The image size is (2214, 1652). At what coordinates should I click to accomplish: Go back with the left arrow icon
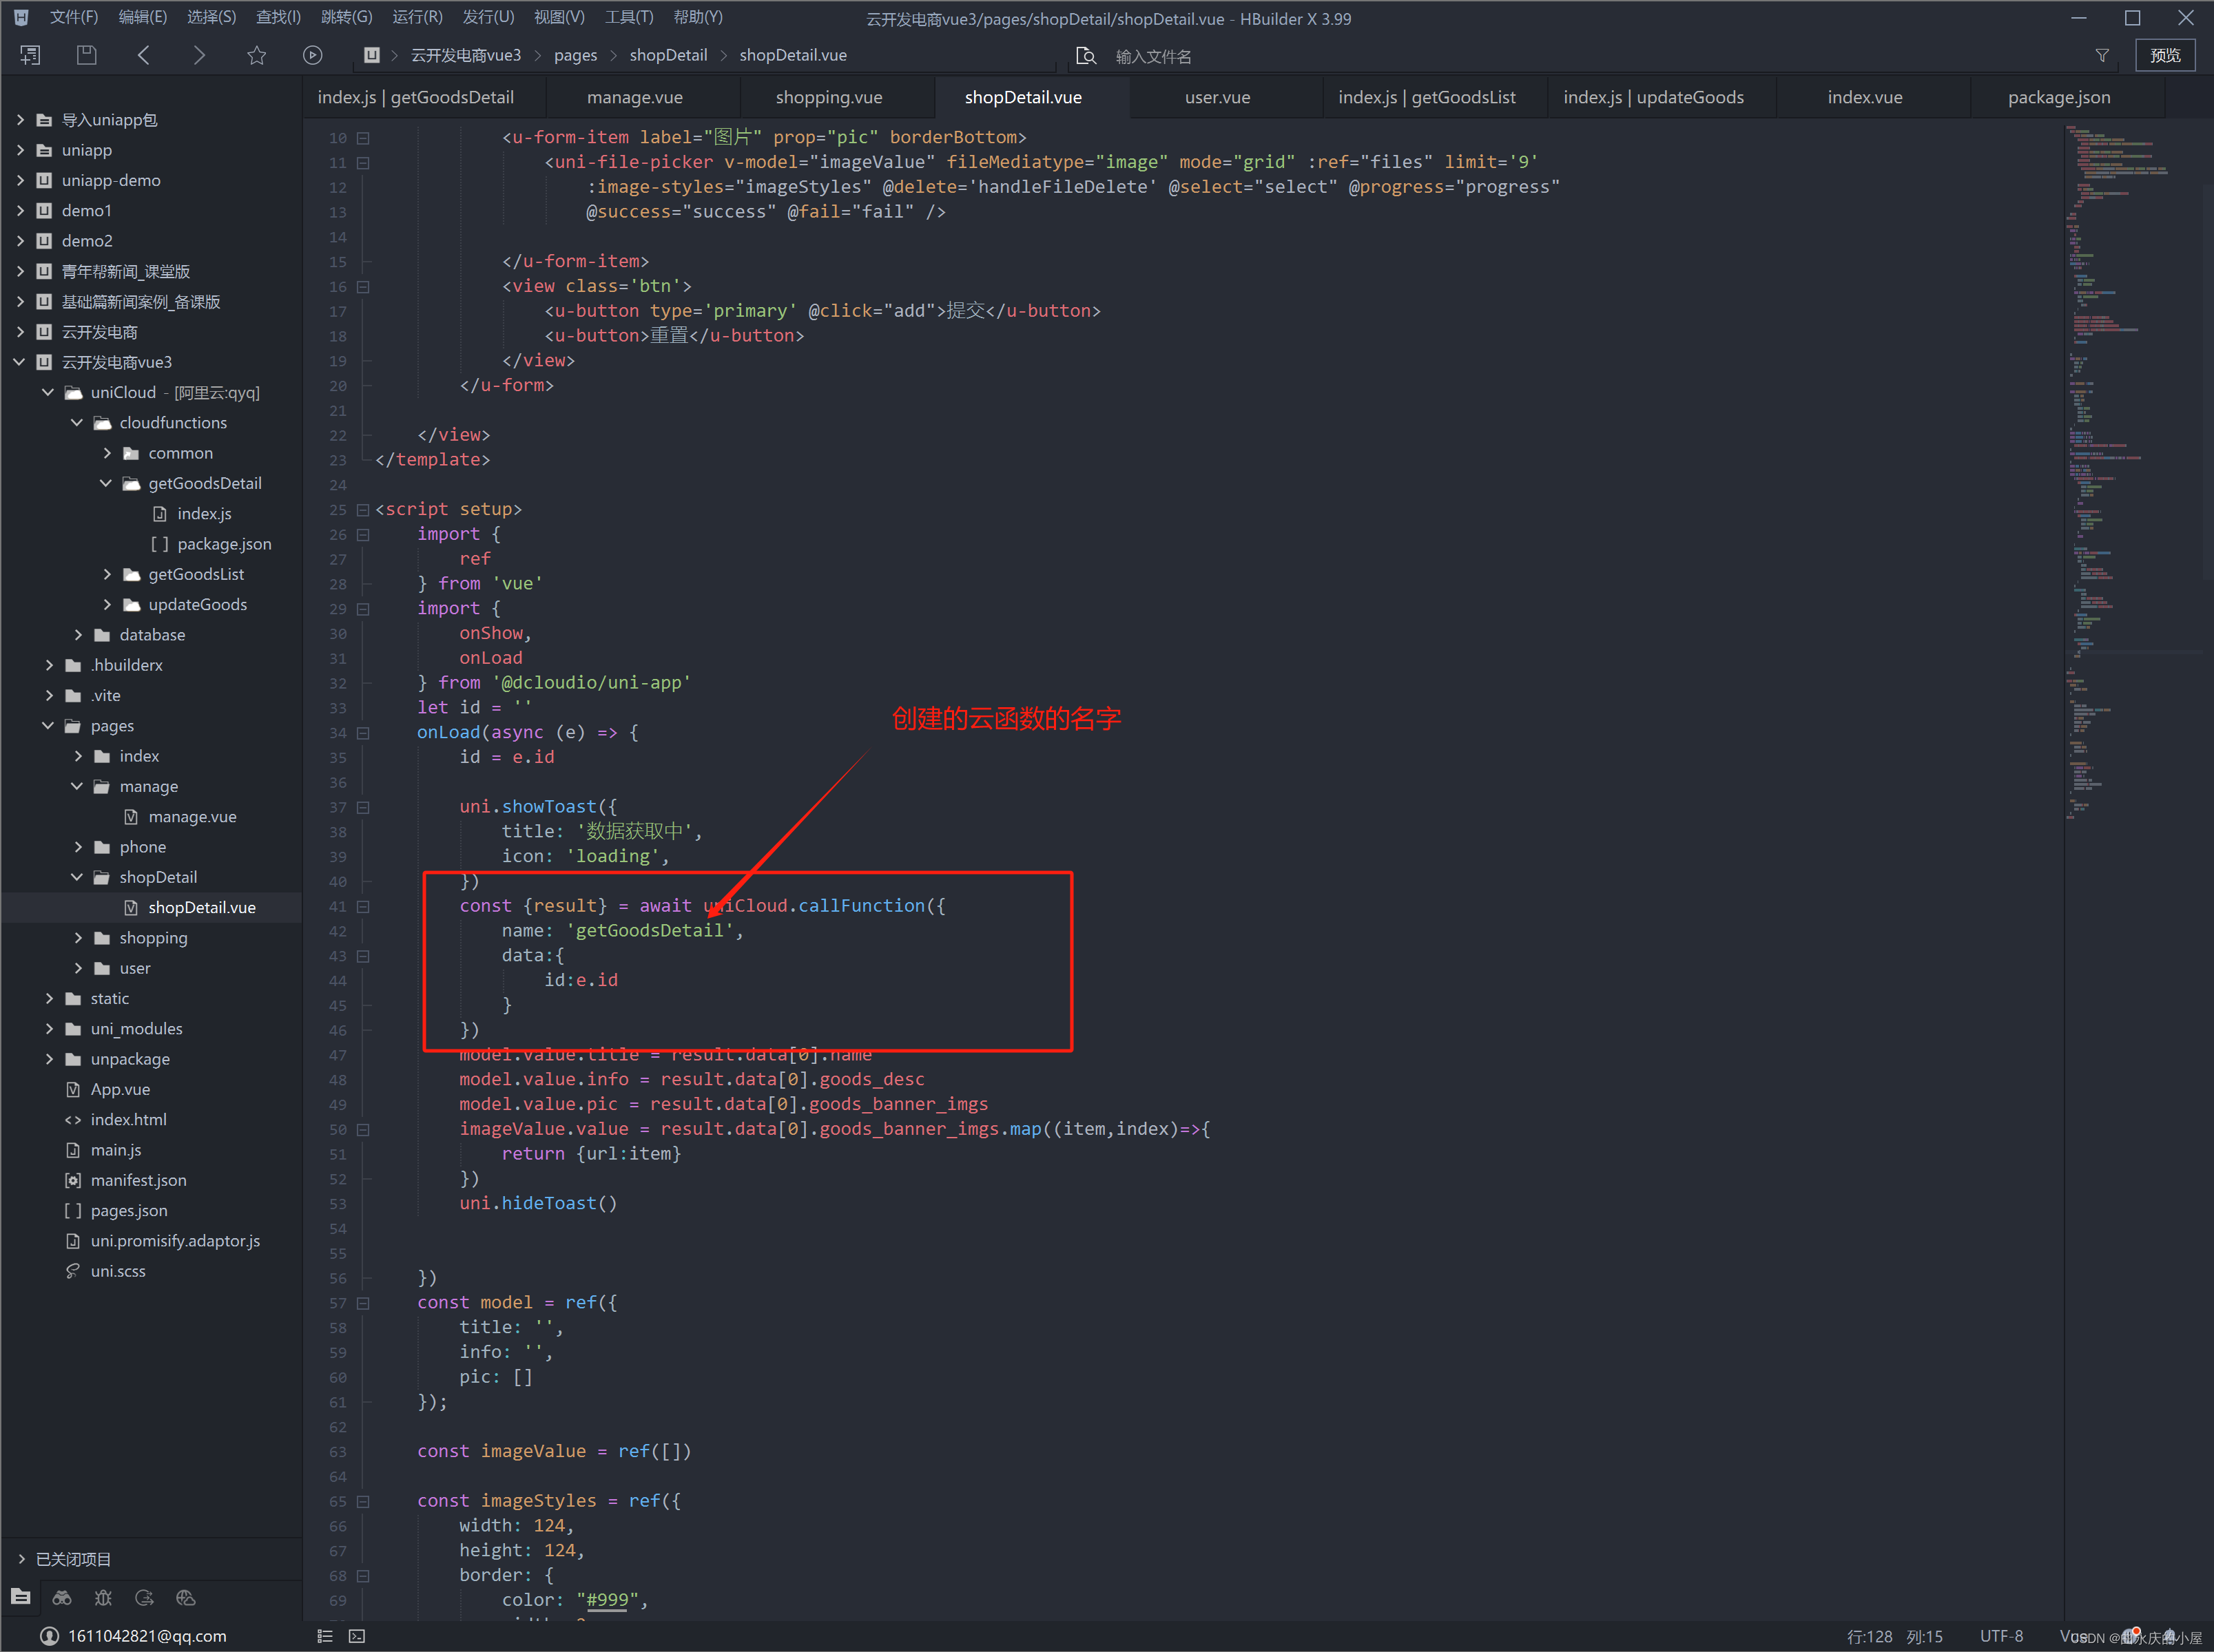[x=143, y=55]
